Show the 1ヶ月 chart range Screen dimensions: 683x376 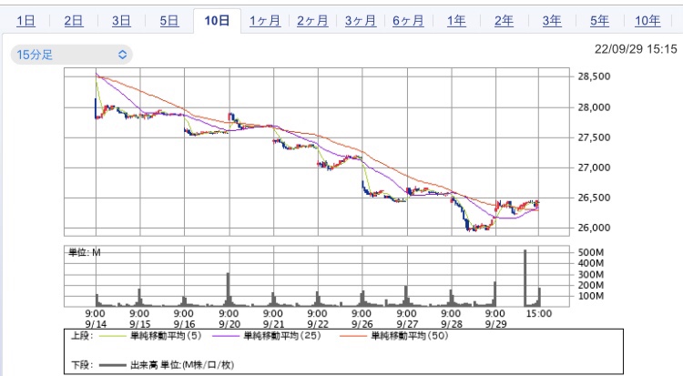tap(265, 20)
